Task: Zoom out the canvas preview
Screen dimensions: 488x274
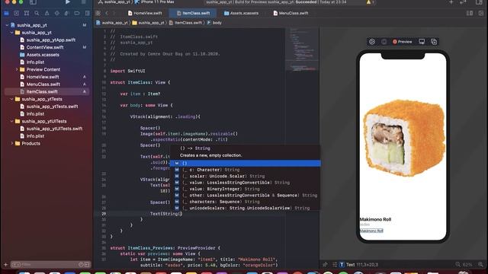Action: click(x=457, y=265)
